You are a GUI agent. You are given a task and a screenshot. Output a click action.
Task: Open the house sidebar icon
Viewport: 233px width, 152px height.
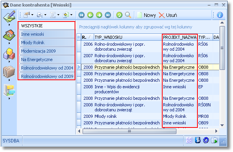[x=9, y=35]
